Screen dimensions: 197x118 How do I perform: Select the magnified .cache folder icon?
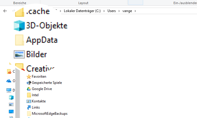[x=19, y=12]
